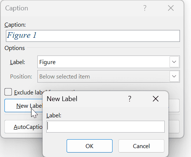This screenshot has height=157, width=191.
Task: Click the Caption dialog help question mark
Action: coord(145,8)
